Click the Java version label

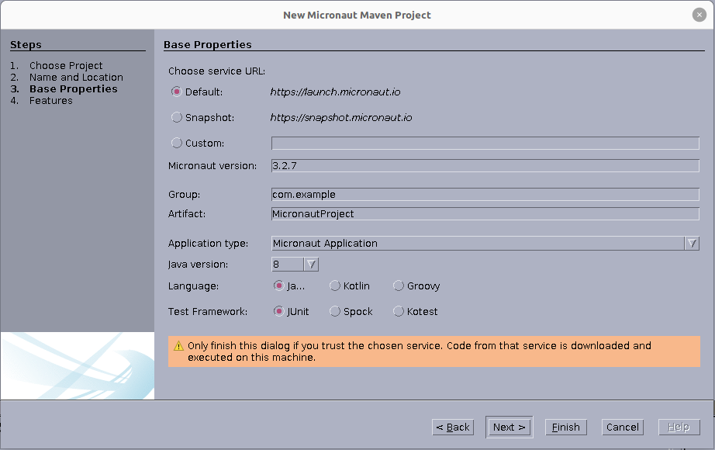click(x=198, y=265)
